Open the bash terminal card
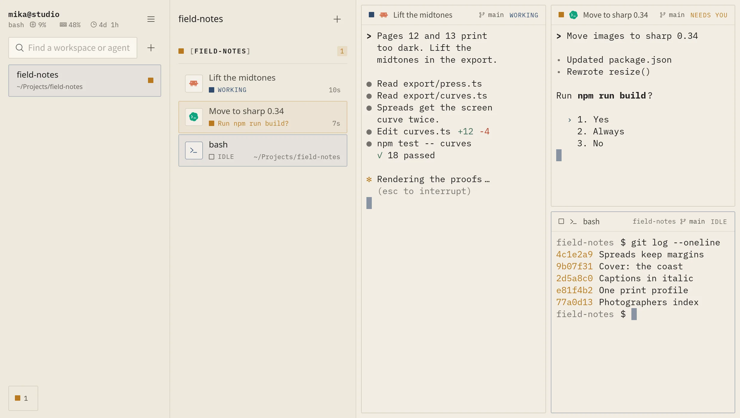This screenshot has height=418, width=740. [263, 150]
